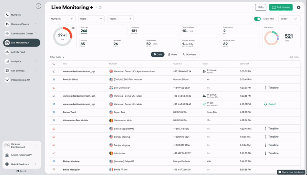
Task: Switch to the Numbers tab
Action: 189,54
